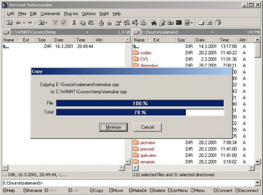This screenshot has height=195, width=263.
Task: Click the F9 UsrMenu button
Action: [x=178, y=191]
